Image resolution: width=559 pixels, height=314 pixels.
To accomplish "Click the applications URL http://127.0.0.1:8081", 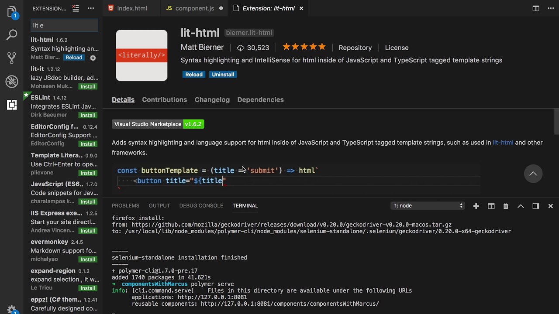I will tap(212, 297).
